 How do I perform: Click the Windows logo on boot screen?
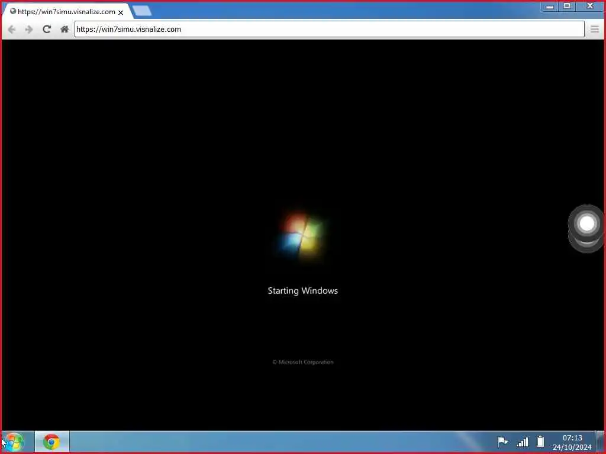pos(301,236)
